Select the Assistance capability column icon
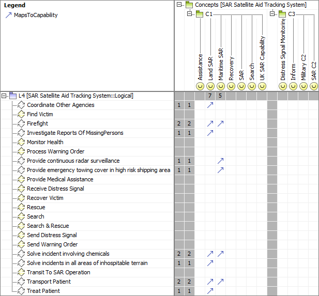Image resolution: width=319 pixels, height=296 pixels. click(x=200, y=86)
